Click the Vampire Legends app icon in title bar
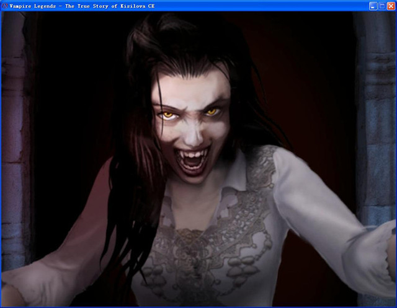Screen dimensions: 397x308 (x=5, y=6)
